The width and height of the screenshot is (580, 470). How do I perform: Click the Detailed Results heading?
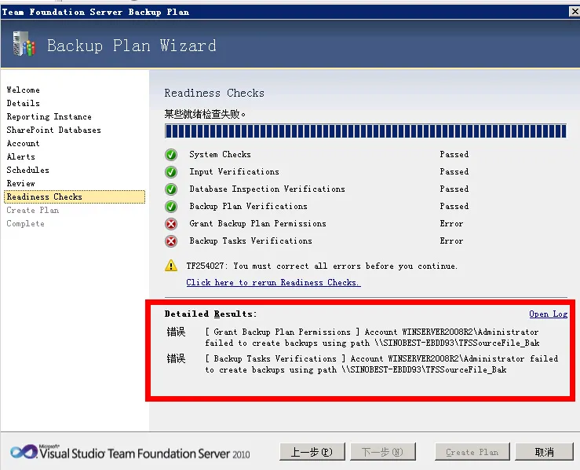210,314
